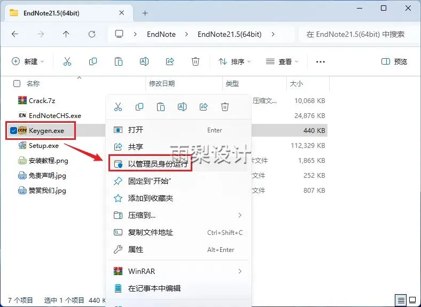Click the EndNote breadcrumb in the address bar
This screenshot has width=421, height=307.
tap(161, 34)
